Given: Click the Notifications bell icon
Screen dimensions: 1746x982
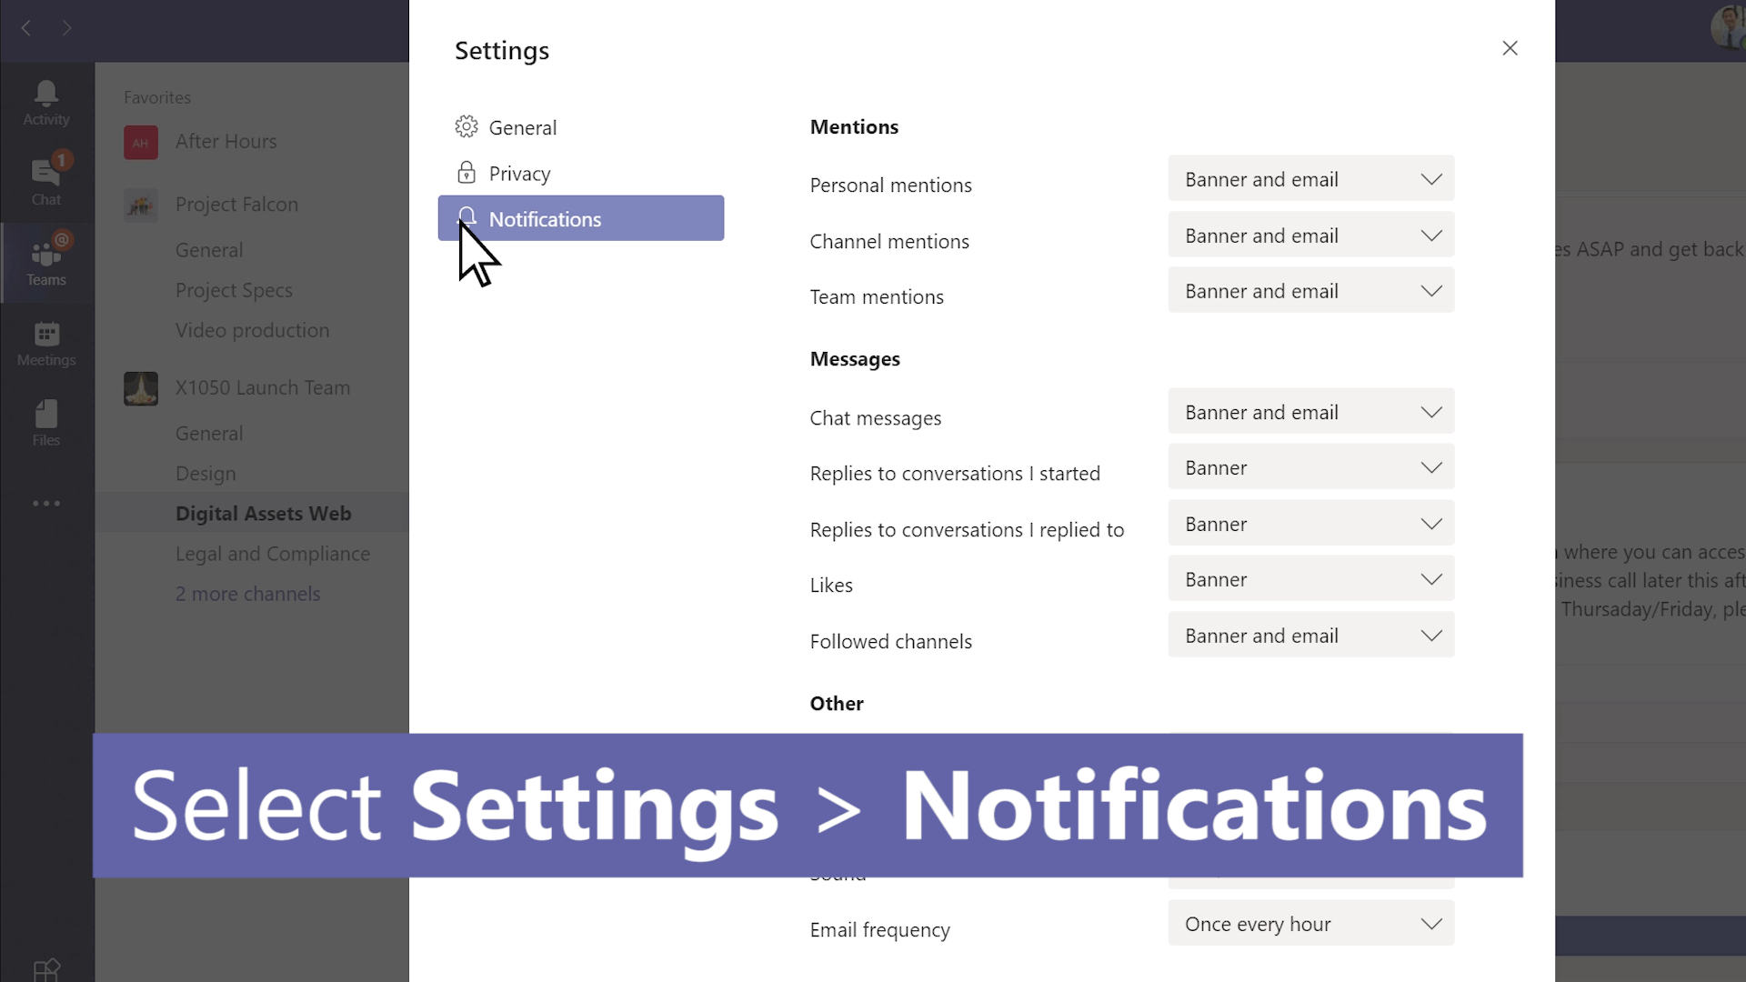Looking at the screenshot, I should [466, 217].
